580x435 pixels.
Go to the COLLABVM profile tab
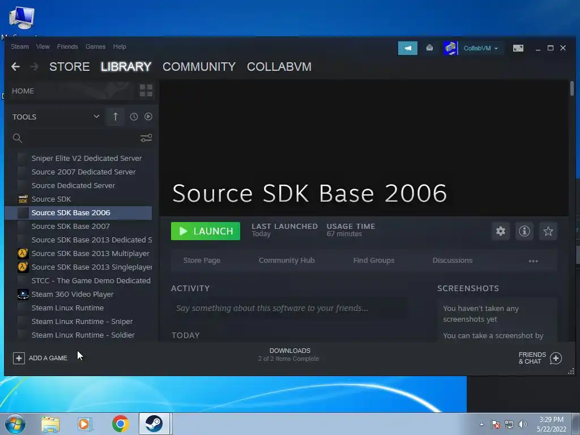[x=279, y=67]
